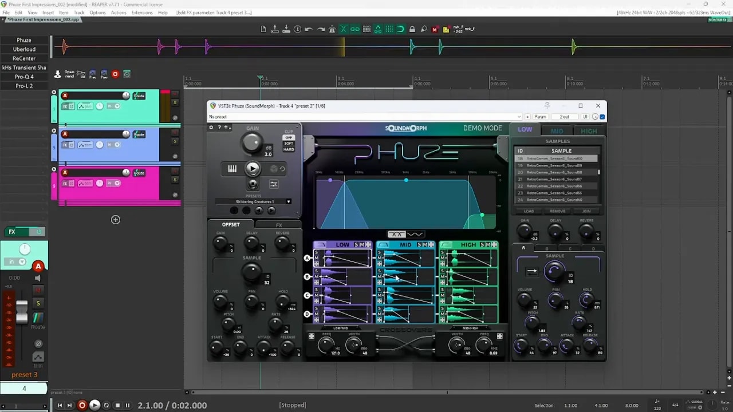
Task: Toggle record arm on cyan track
Action: (x=65, y=96)
